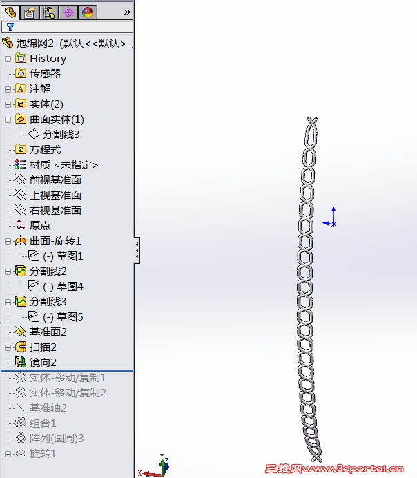Select the 分割线2 split line icon
This screenshot has width=417, height=478.
(x=21, y=271)
